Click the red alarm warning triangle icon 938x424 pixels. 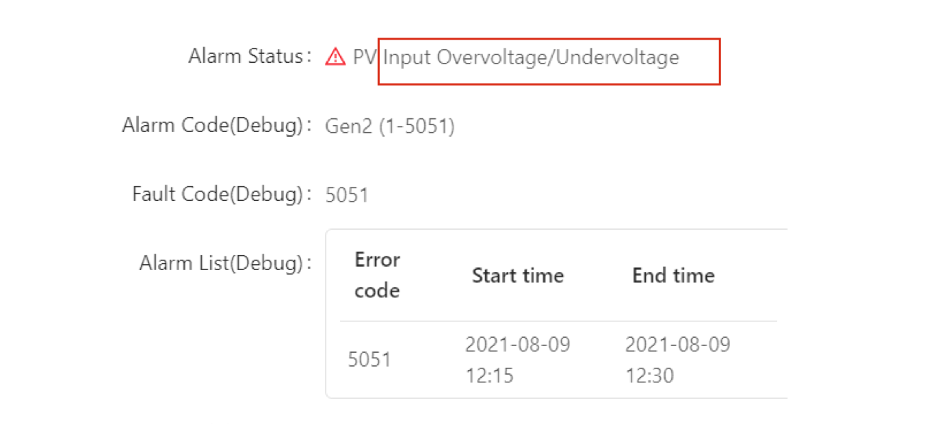(335, 57)
